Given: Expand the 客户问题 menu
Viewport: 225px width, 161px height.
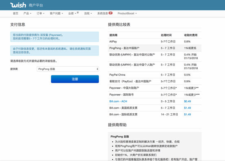Looking at the screenshot, I should click(x=56, y=13).
